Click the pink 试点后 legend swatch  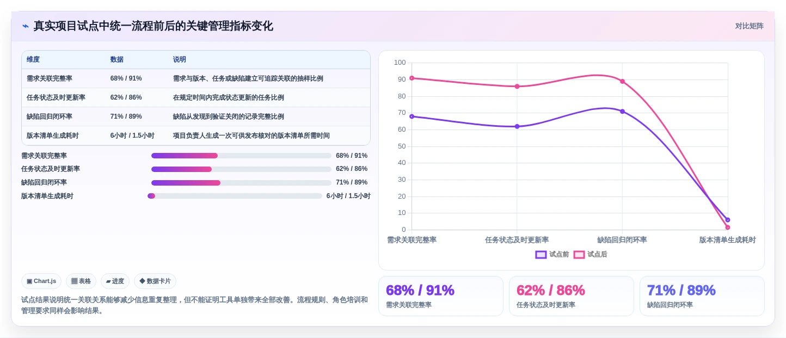pyautogui.click(x=579, y=254)
